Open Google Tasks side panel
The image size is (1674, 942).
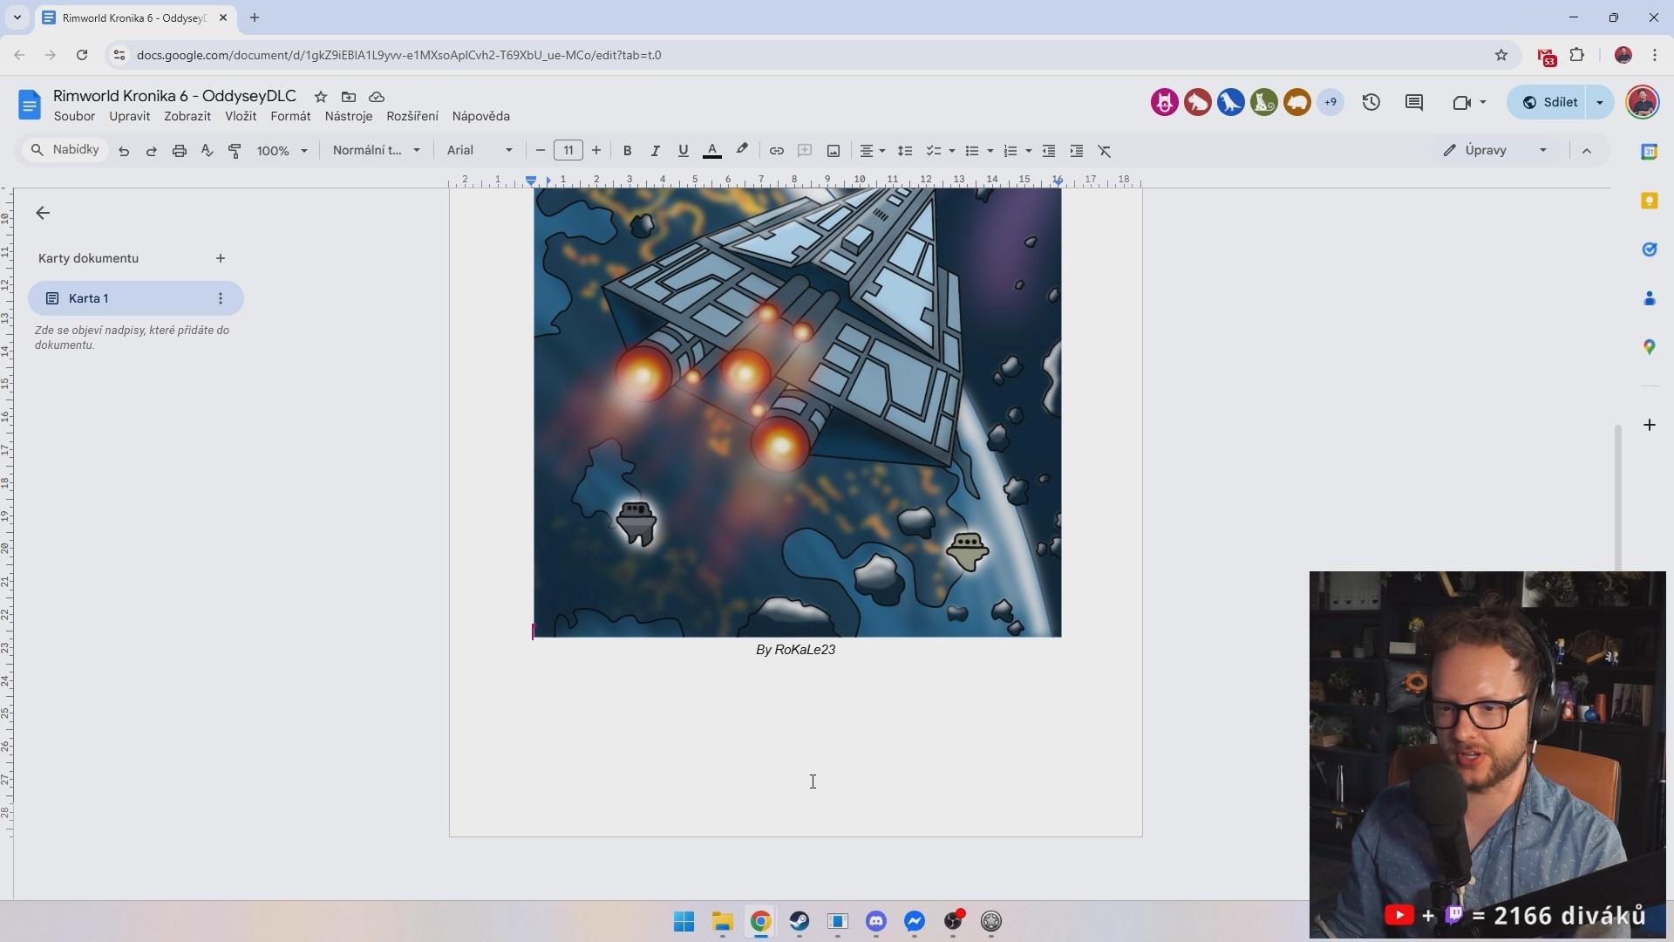click(1650, 249)
